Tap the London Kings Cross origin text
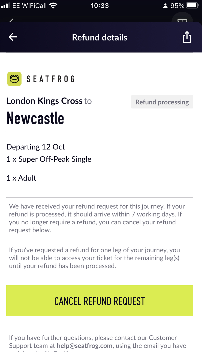 pyautogui.click(x=44, y=101)
